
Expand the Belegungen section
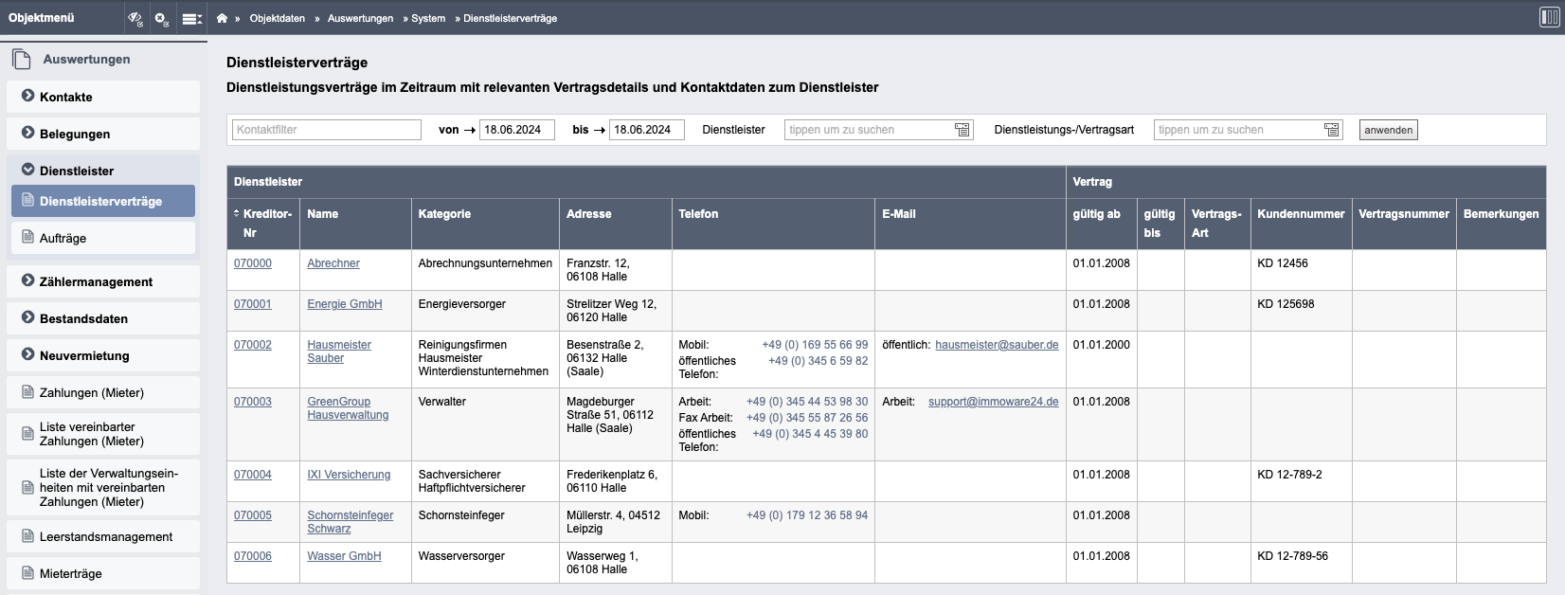(103, 134)
